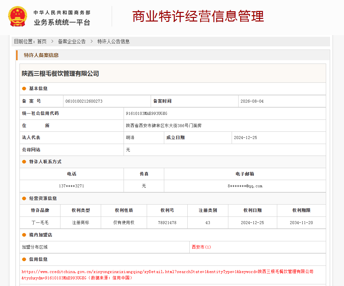Click the 商业特许经营信息管理 heading
The width and height of the screenshot is (344, 286).
pyautogui.click(x=198, y=16)
